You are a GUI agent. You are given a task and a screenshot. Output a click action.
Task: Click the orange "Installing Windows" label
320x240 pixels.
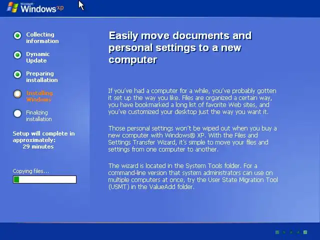[39, 96]
